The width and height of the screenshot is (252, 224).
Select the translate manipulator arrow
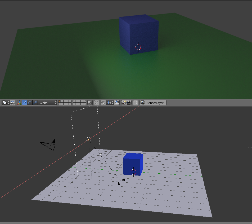click(24, 103)
